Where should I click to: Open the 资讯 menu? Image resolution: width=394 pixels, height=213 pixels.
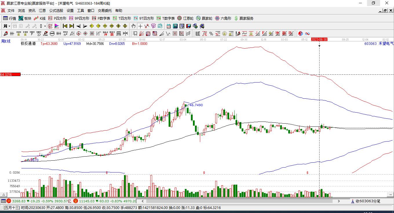click(x=32, y=10)
